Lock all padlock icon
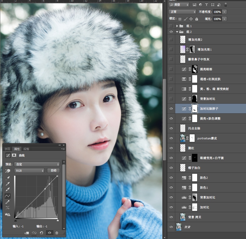The image size is (246, 239). coord(197,19)
